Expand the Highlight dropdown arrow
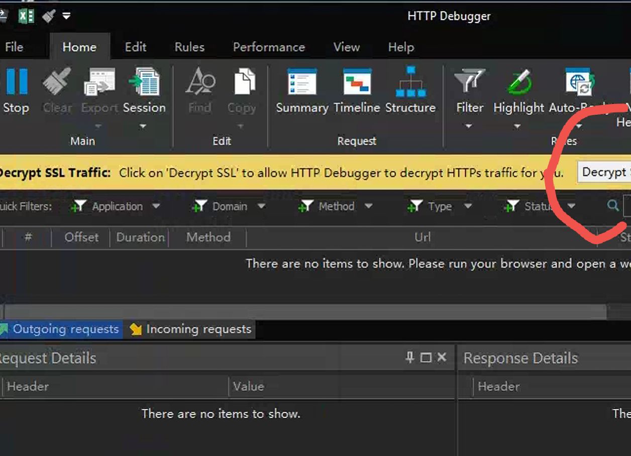631x456 pixels. coord(517,126)
